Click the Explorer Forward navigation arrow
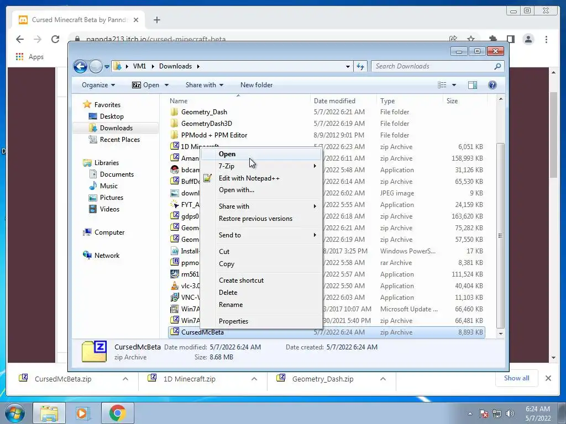This screenshot has height=424, width=566. 96,66
